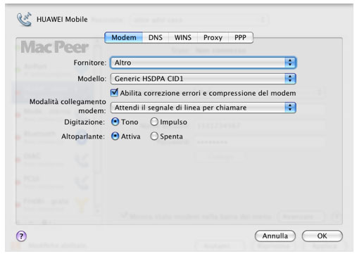Expand the Attendi il segnale di linea dropdown
The height and width of the screenshot is (256, 357).
[x=203, y=108]
